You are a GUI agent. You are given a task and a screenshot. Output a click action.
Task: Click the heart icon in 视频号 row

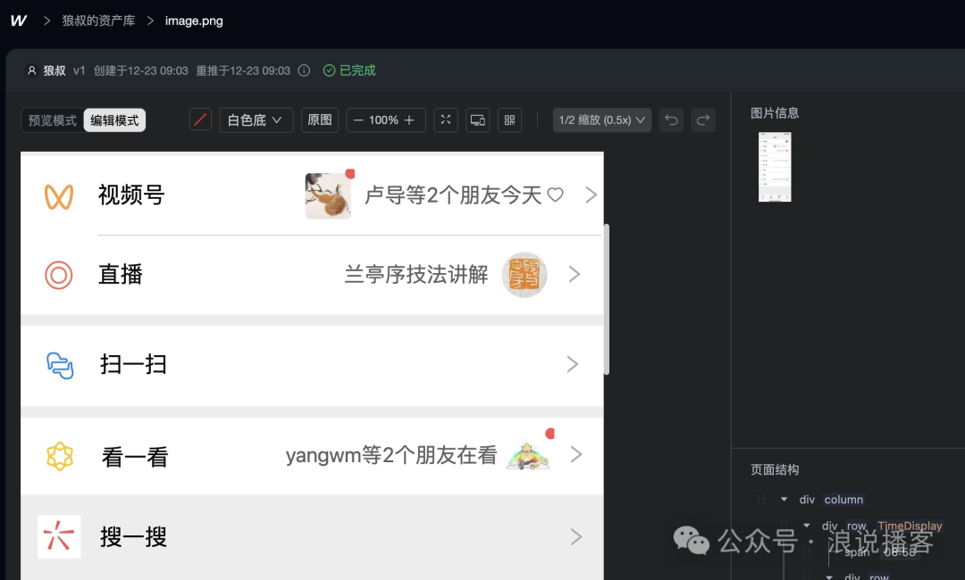pyautogui.click(x=555, y=195)
